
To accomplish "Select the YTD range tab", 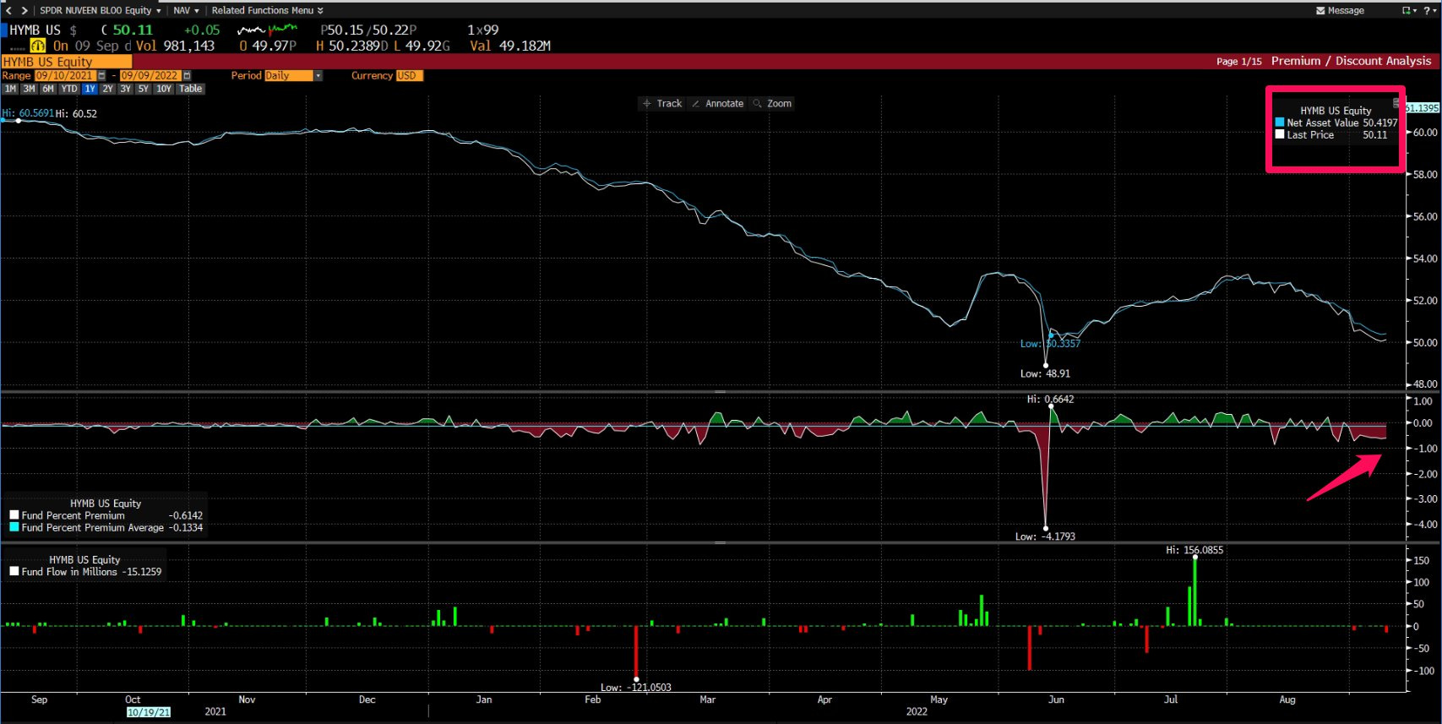I will [x=69, y=89].
